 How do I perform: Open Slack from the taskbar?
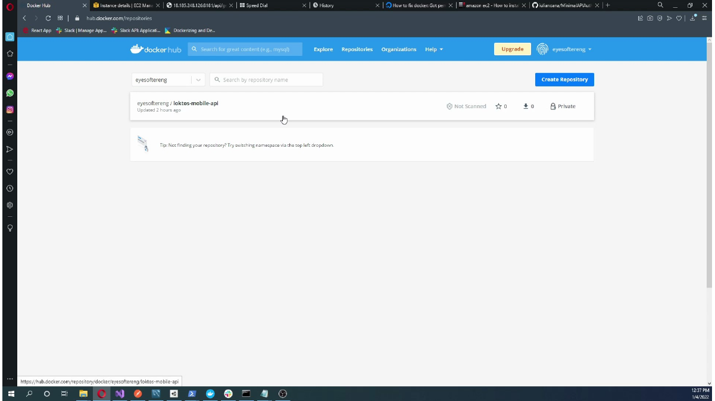point(228,394)
